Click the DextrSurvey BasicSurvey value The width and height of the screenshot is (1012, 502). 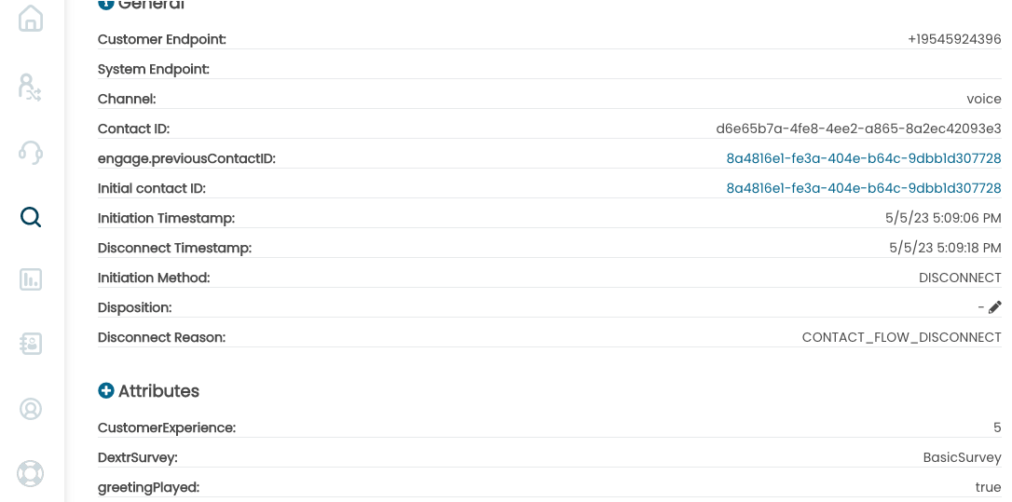tap(962, 457)
